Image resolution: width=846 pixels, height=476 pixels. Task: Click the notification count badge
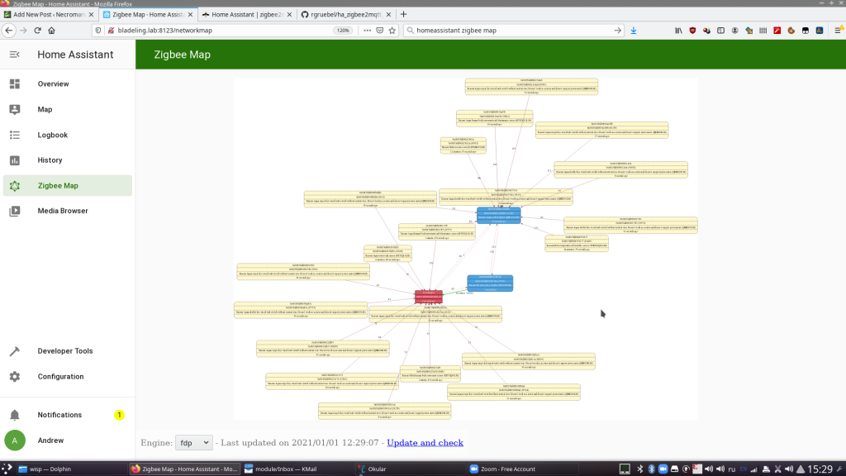point(119,415)
